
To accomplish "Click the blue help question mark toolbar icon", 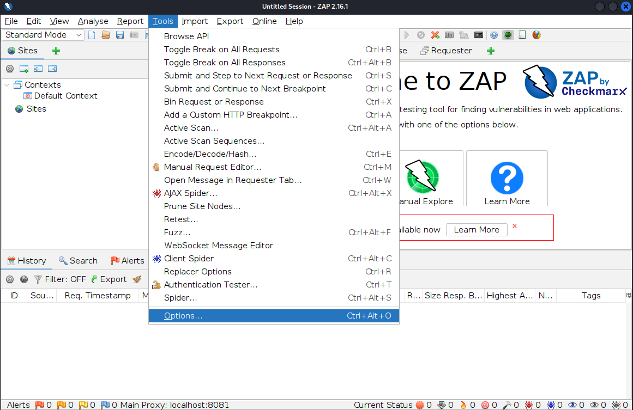I will pos(494,35).
